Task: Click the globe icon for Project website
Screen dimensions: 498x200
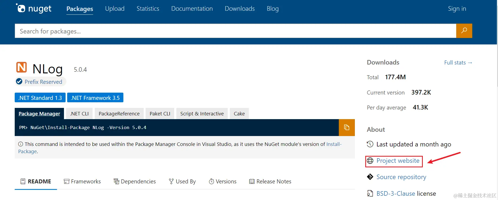Action: click(370, 161)
